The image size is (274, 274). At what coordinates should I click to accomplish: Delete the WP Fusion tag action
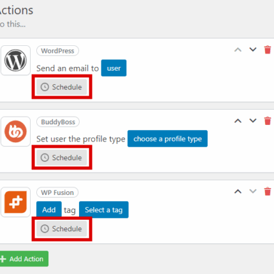click(268, 191)
